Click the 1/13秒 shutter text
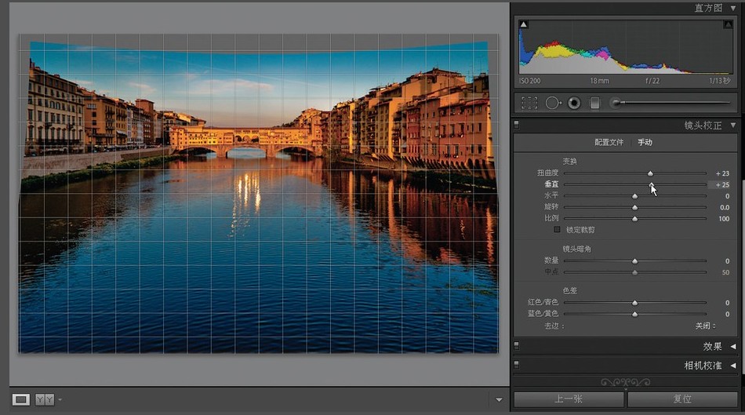The width and height of the screenshot is (745, 415). [719, 81]
